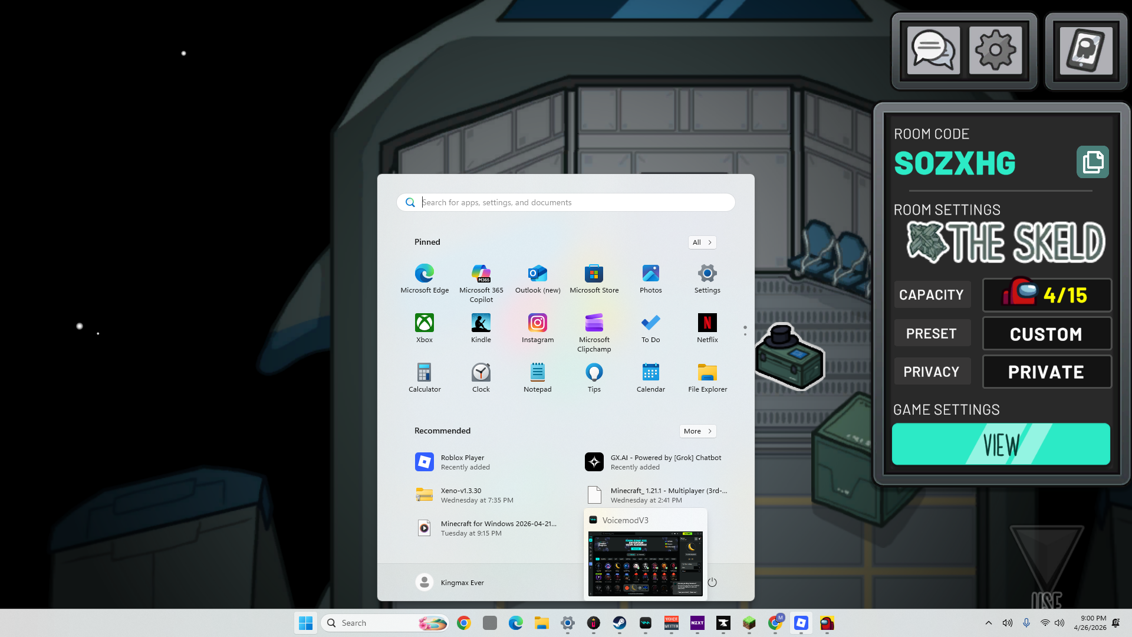Viewport: 1132px width, 637px height.
Task: Focus the Start menu search box
Action: pyautogui.click(x=566, y=202)
